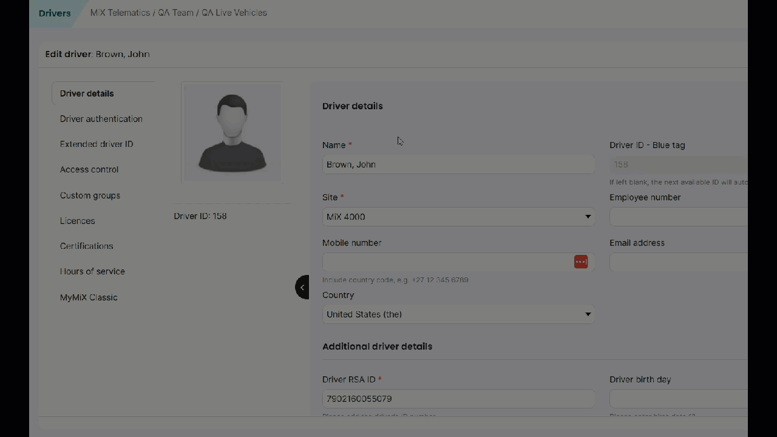Click the Drivers breadcrumb tab

55,13
